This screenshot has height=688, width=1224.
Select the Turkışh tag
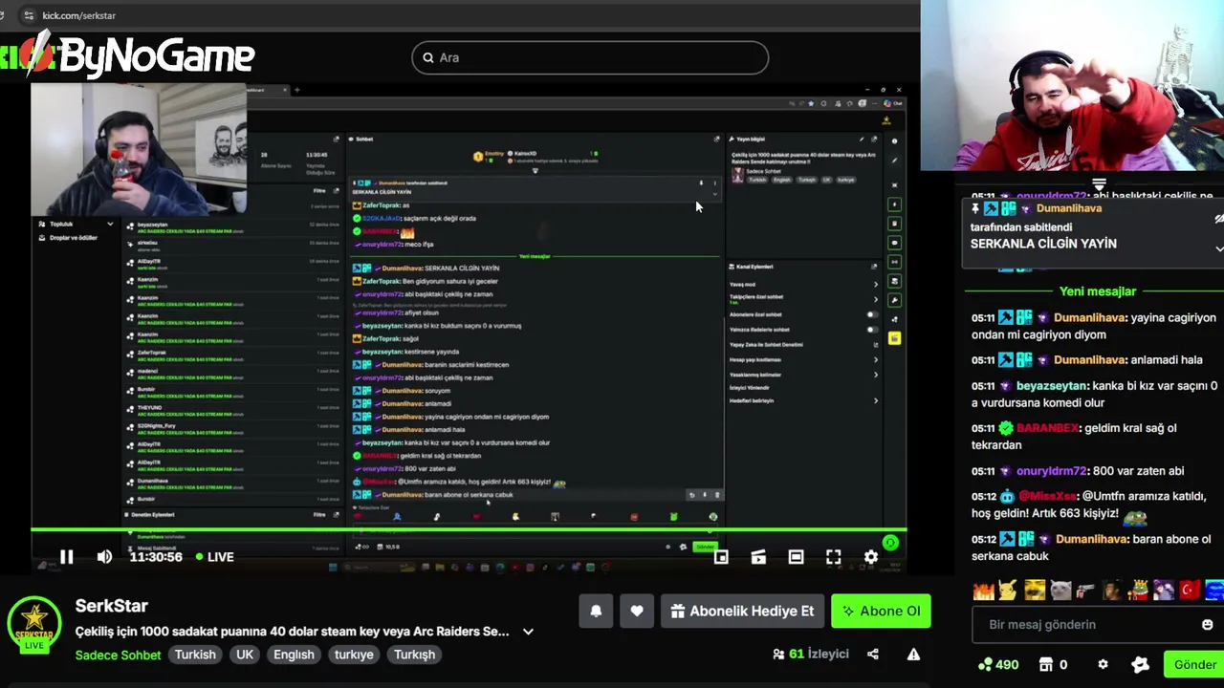(x=415, y=655)
